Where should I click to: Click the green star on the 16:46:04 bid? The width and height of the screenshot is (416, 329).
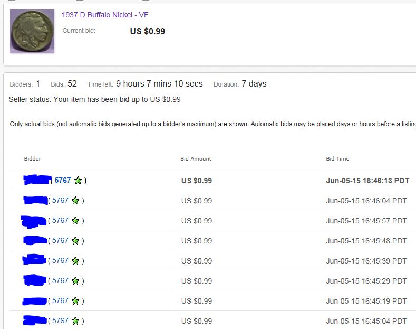[75, 201]
